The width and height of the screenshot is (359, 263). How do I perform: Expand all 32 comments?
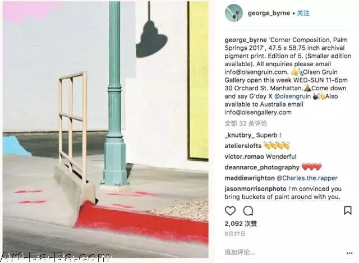pos(246,123)
